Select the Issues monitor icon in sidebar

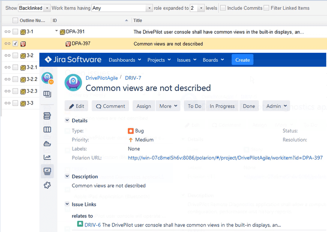click(47, 171)
